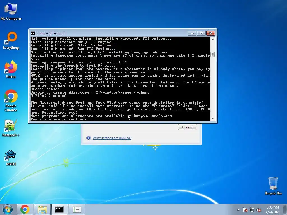This screenshot has width=287, height=215.
Task: Minimize the Command Prompt window
Action: coord(192,33)
